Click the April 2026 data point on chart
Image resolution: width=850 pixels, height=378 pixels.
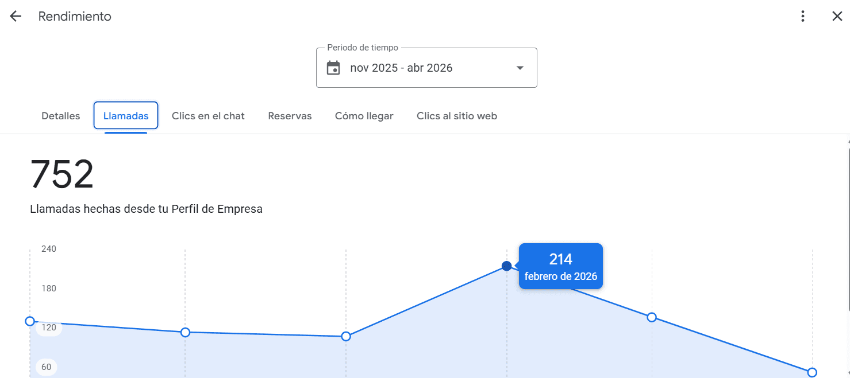(812, 372)
